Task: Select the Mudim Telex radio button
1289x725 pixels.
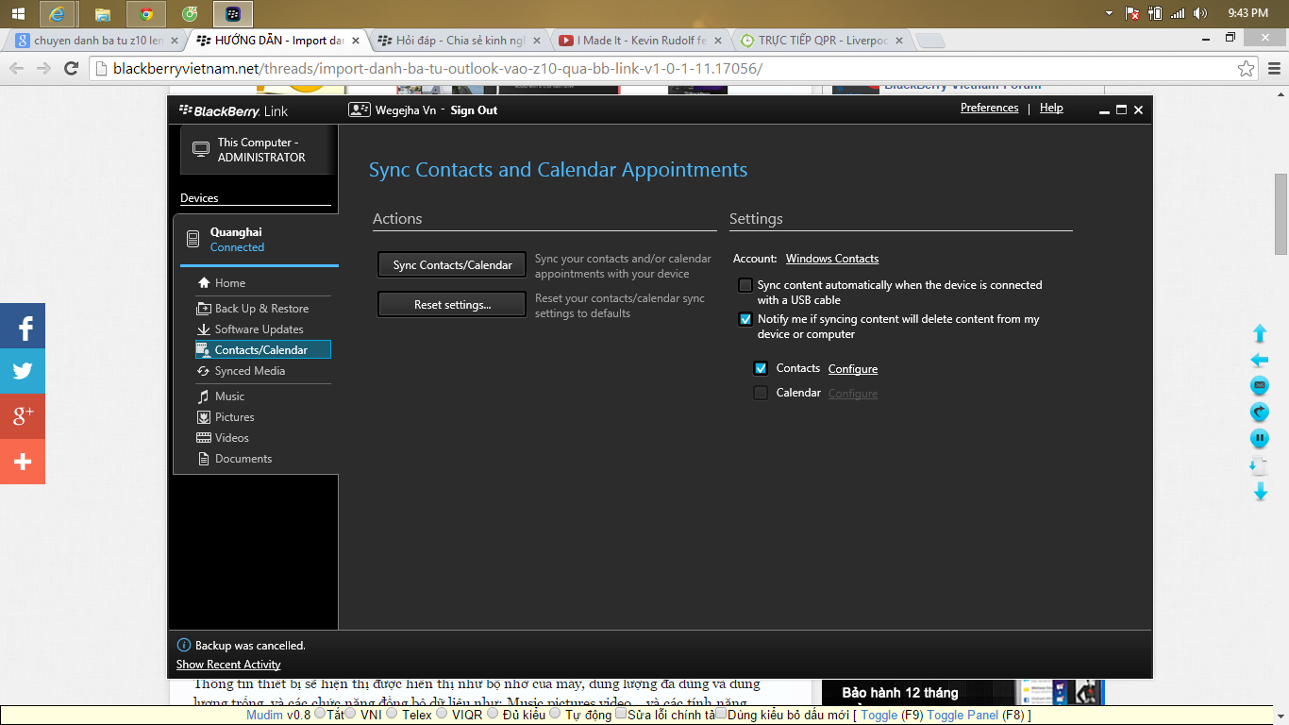Action: [x=393, y=714]
